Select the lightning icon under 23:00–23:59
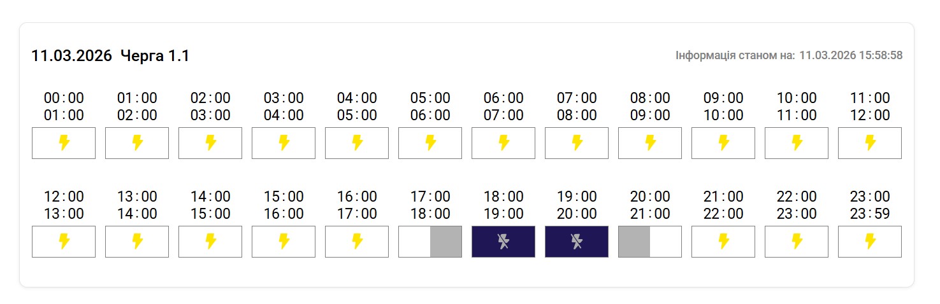940x304 pixels. click(x=870, y=241)
